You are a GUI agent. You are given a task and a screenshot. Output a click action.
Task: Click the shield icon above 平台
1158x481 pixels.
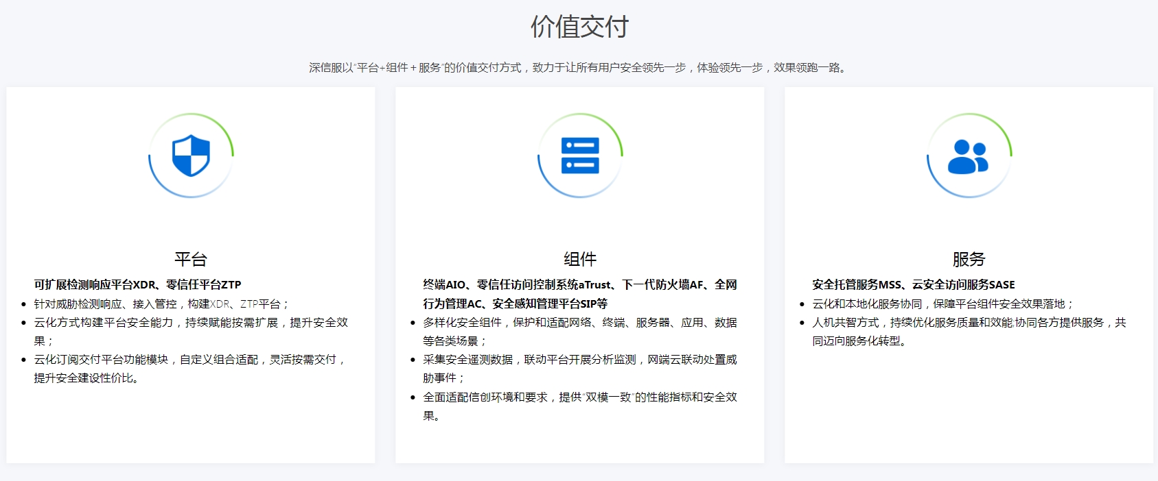[x=191, y=156]
